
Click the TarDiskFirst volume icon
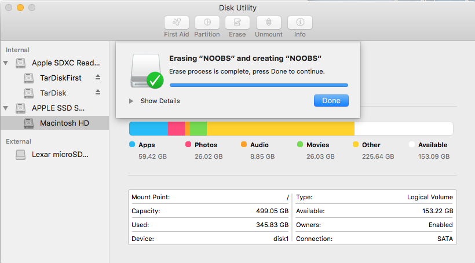tap(28, 78)
